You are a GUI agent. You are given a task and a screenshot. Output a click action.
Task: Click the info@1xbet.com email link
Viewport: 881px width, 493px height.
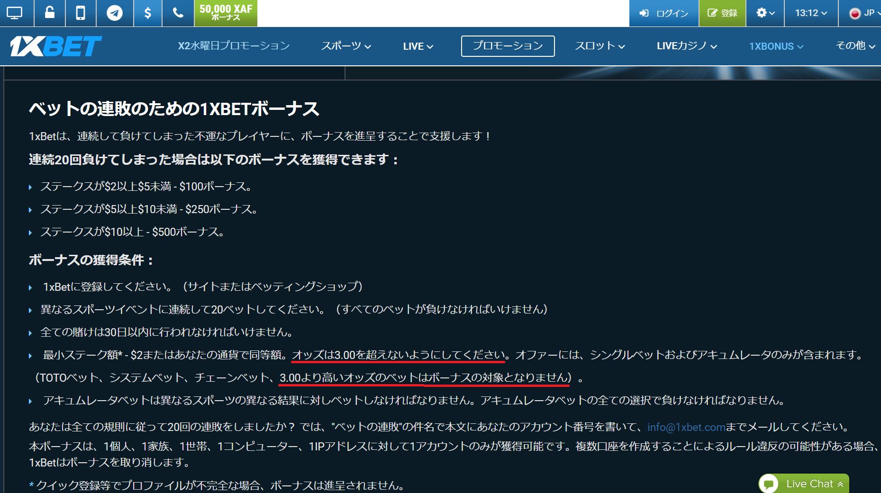[x=686, y=427]
